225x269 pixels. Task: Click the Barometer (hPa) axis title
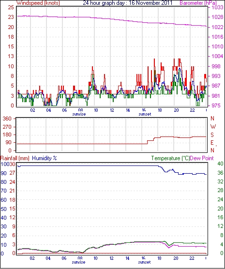(x=198, y=3)
